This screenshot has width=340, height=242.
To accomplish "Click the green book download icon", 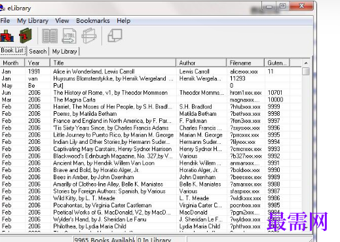I will click(x=26, y=36).
